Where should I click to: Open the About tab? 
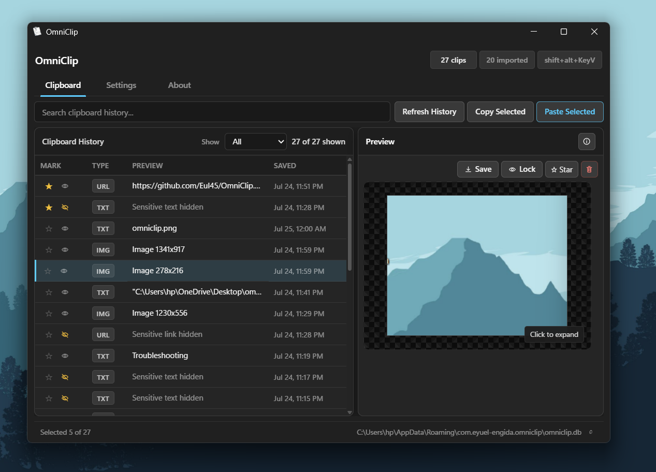pos(180,85)
